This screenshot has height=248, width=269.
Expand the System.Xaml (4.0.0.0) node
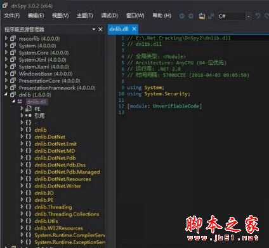(x=6, y=67)
